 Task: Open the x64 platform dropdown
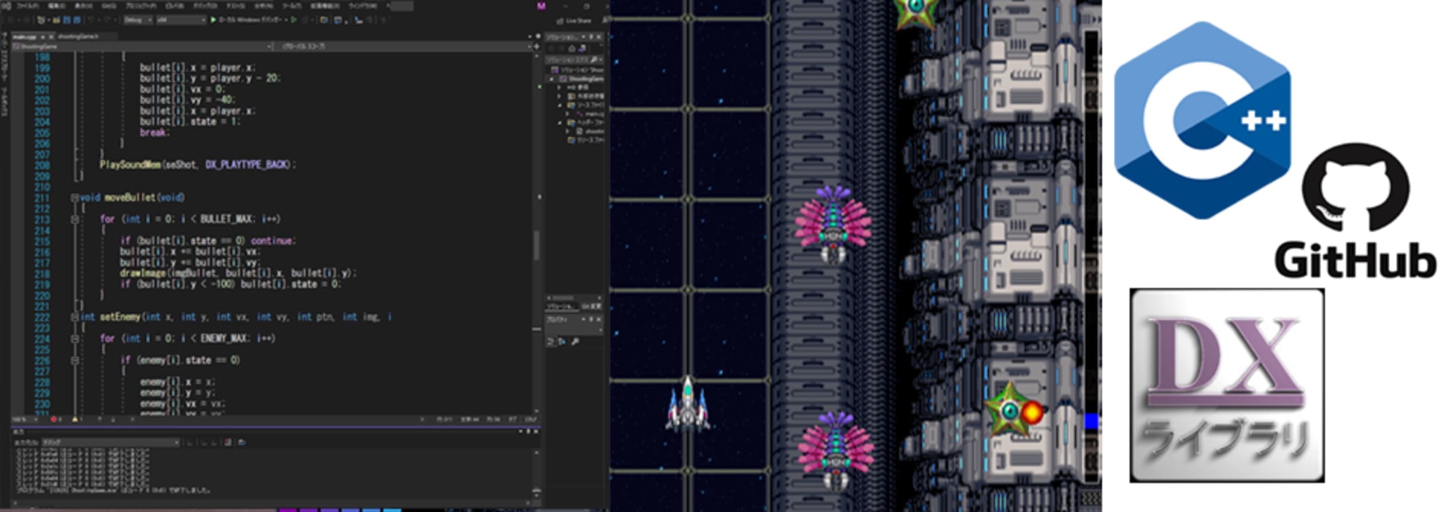181,20
